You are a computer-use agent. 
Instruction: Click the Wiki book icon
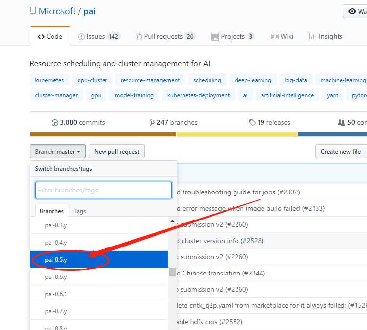click(x=275, y=37)
